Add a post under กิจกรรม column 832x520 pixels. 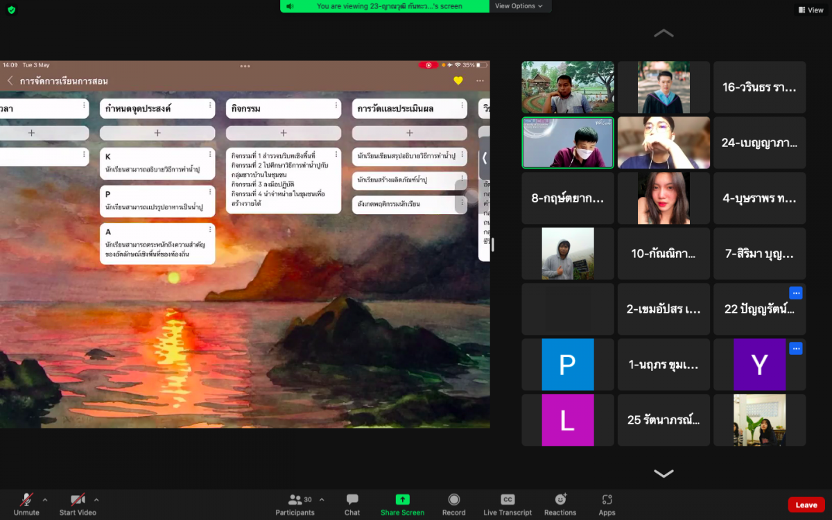[284, 132]
